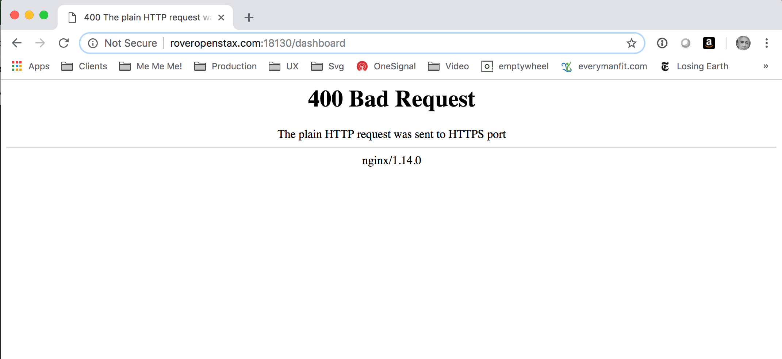Screen dimensions: 782x359
Task: Open the everymanfit.com bookmark
Action: [x=604, y=66]
